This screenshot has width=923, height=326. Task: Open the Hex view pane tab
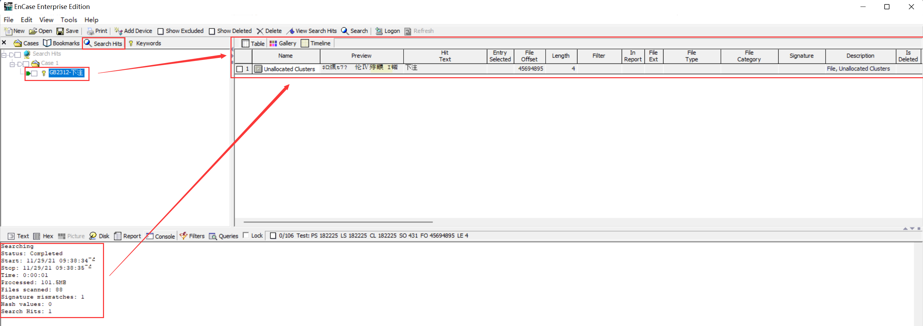click(x=43, y=236)
